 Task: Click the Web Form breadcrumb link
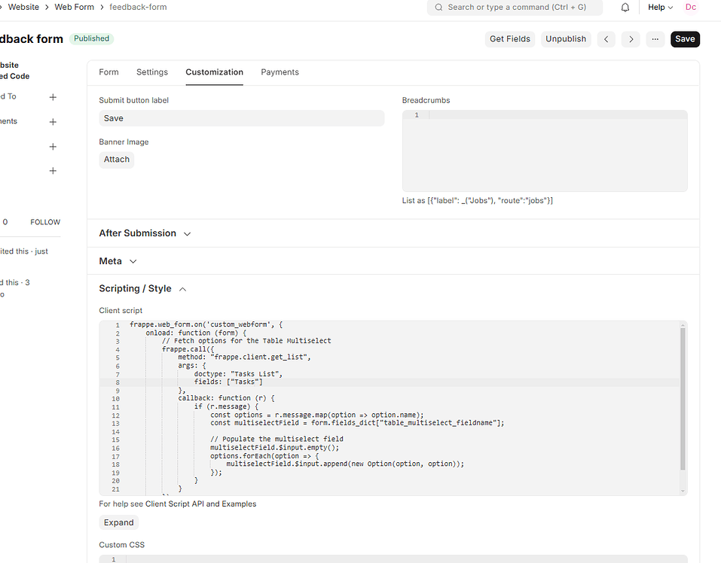[74, 8]
